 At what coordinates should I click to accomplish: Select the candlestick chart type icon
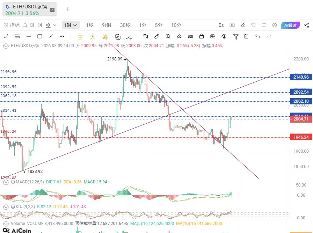click(48, 25)
